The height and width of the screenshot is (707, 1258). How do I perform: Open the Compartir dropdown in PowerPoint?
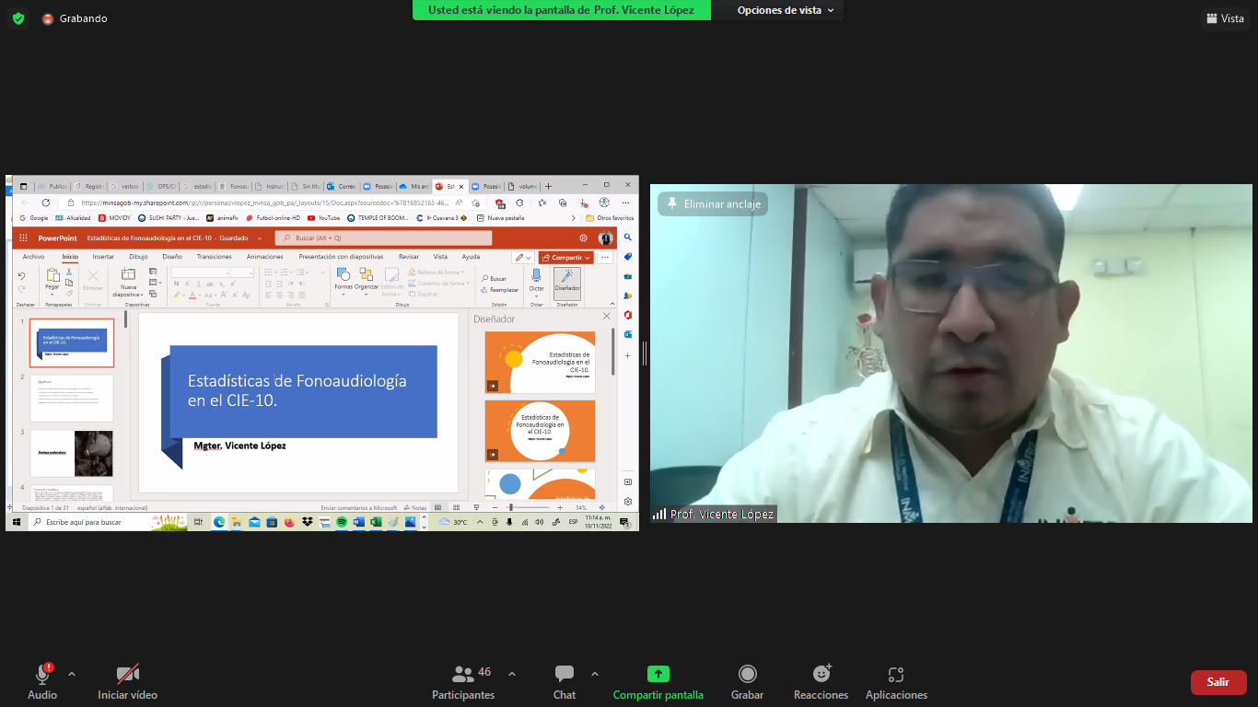565,257
